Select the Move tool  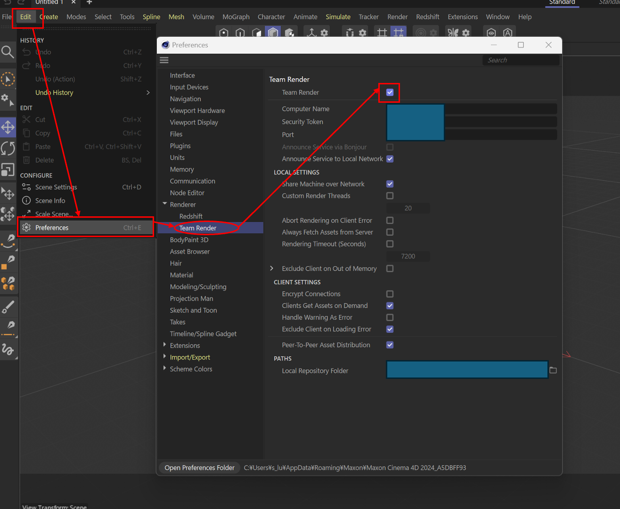click(x=8, y=127)
